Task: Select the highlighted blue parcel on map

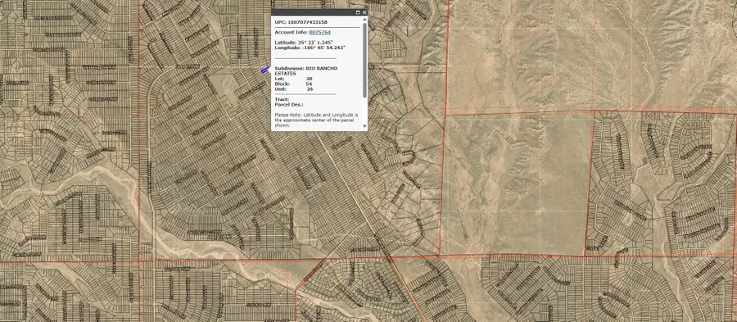Action: 265,70
